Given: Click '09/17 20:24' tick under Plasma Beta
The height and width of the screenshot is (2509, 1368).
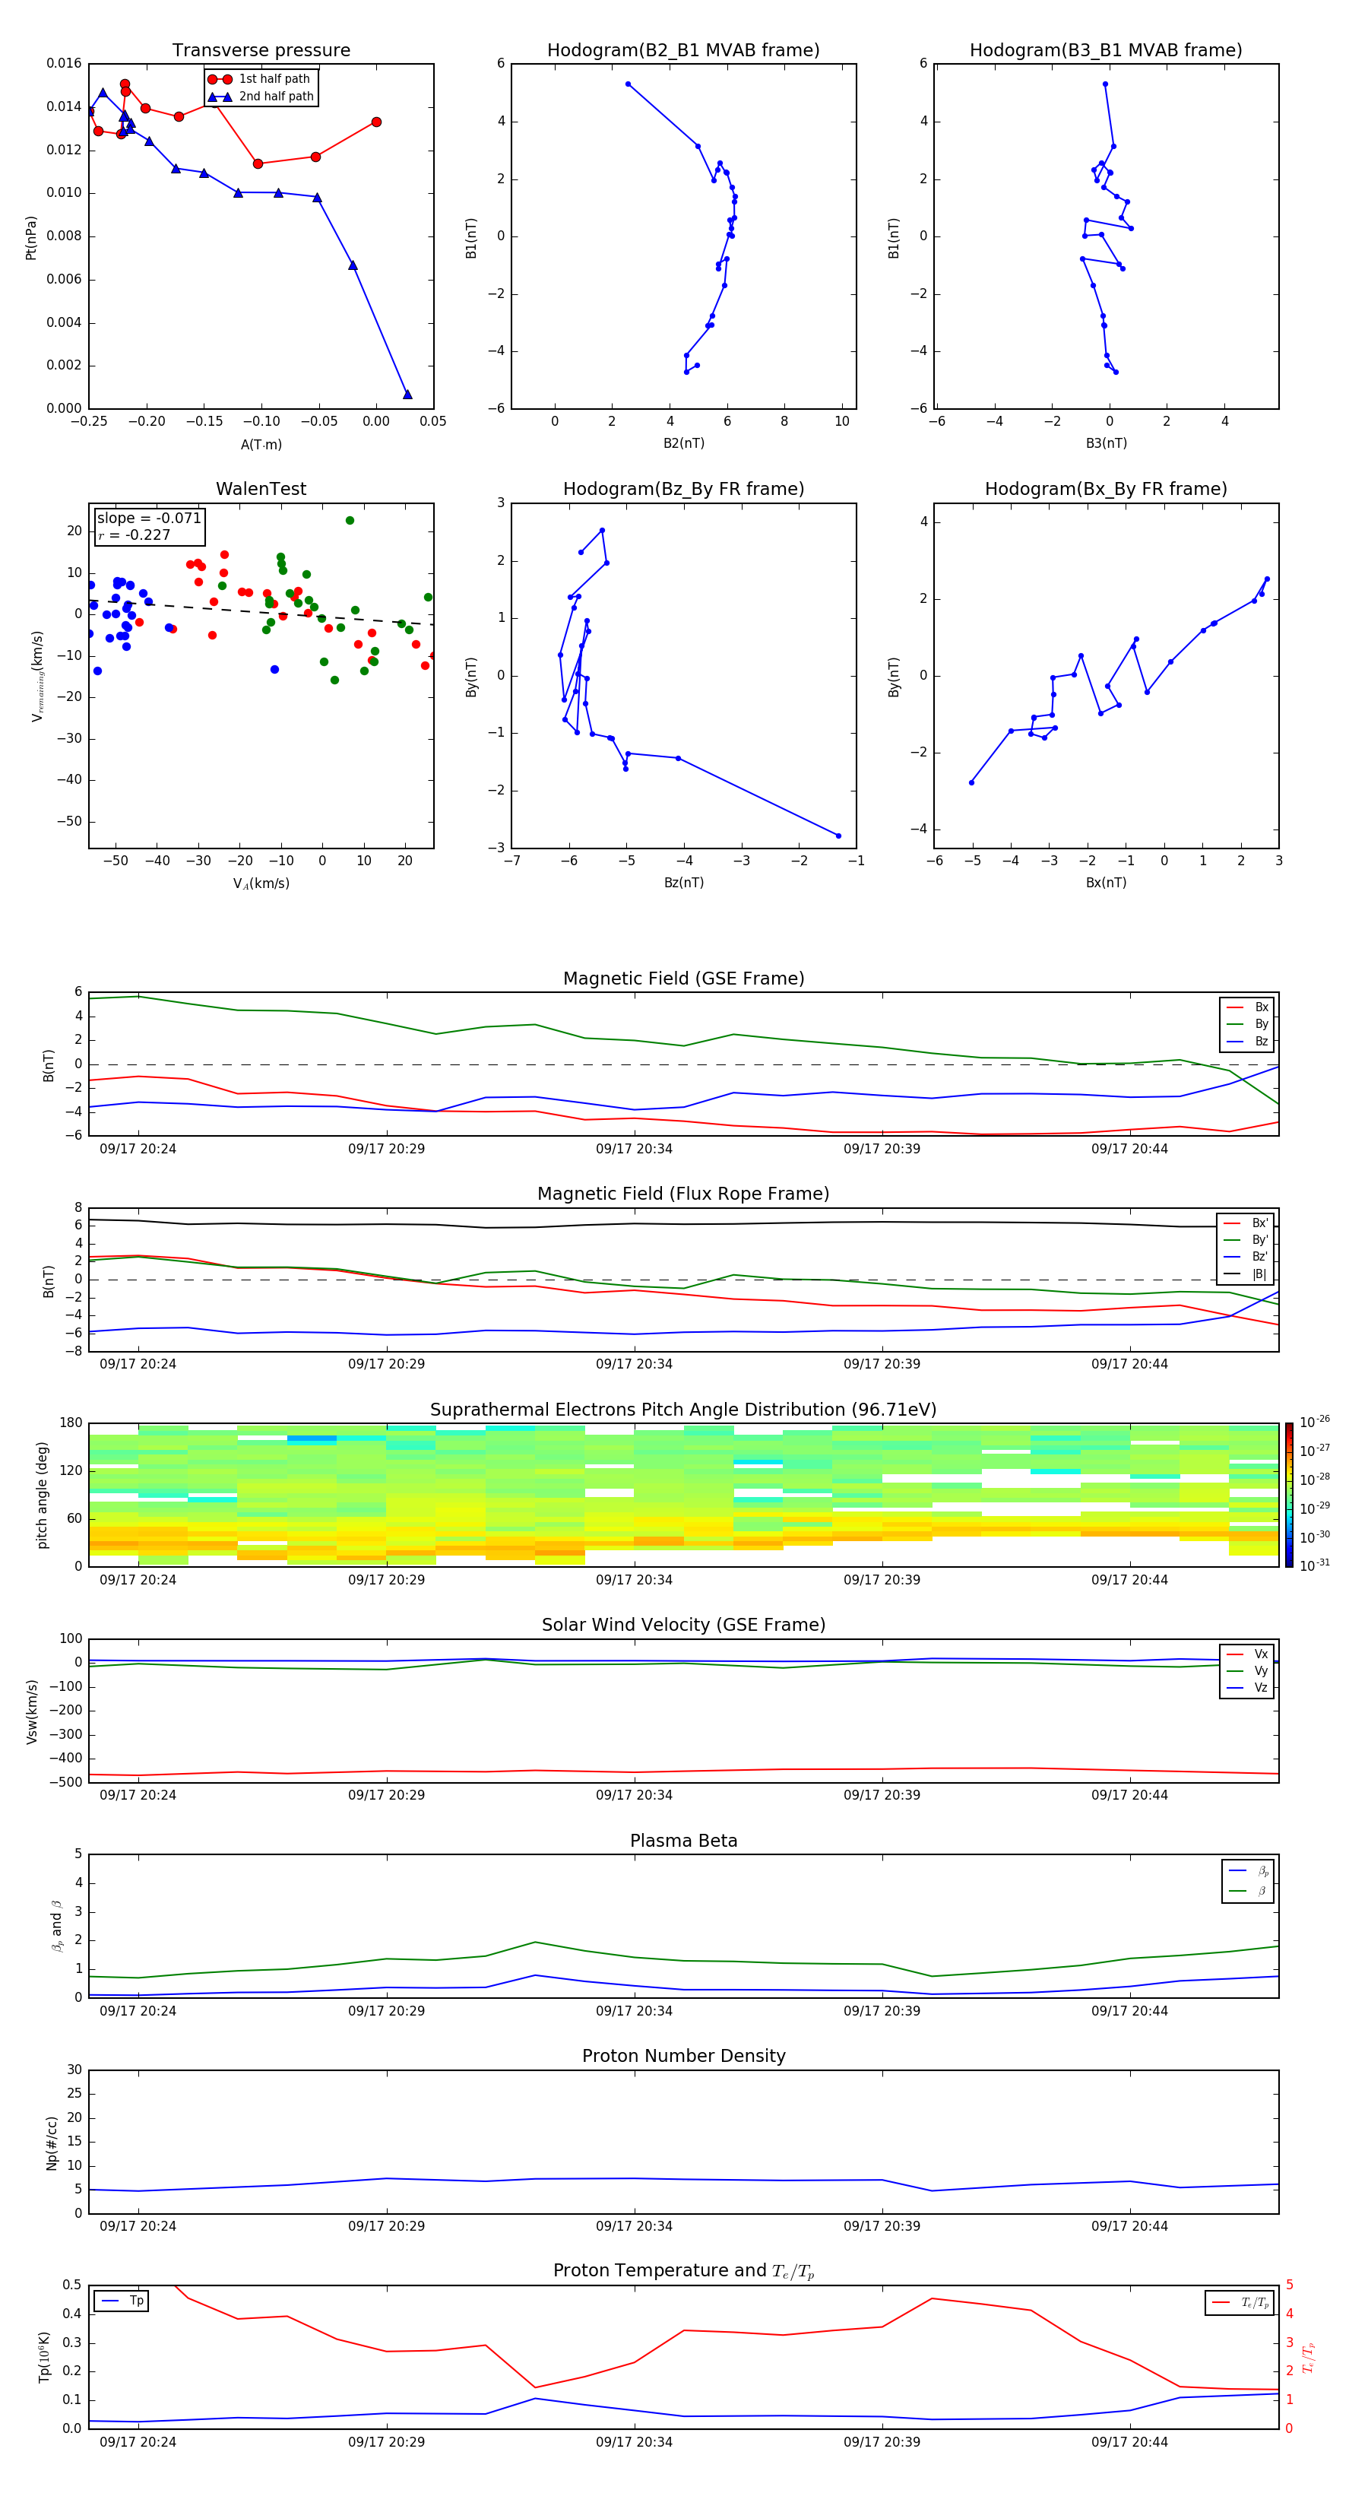Looking at the screenshot, I should [x=138, y=2010].
